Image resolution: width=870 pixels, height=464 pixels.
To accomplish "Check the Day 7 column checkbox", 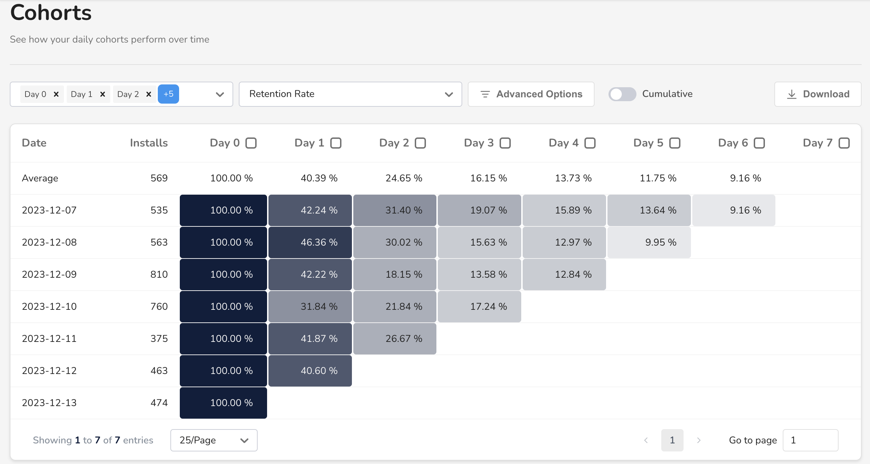I will (844, 143).
